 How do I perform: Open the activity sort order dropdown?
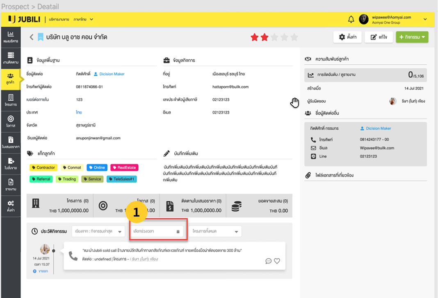click(98, 231)
